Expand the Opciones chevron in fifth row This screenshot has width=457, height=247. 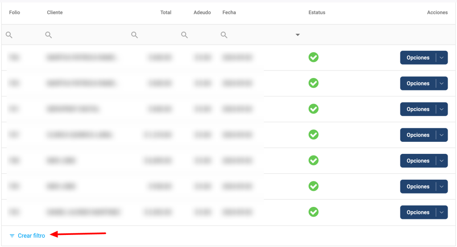[442, 161]
